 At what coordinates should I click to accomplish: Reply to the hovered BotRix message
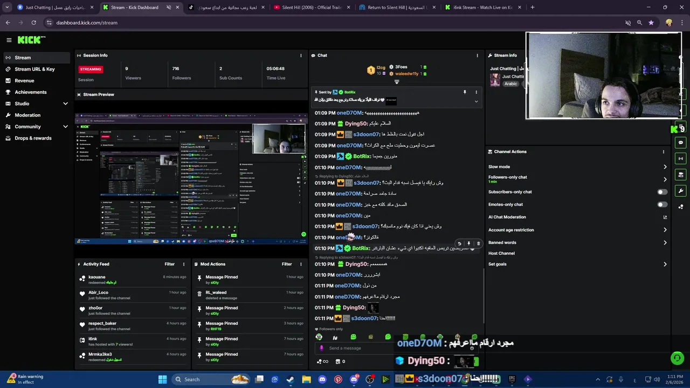(x=459, y=244)
